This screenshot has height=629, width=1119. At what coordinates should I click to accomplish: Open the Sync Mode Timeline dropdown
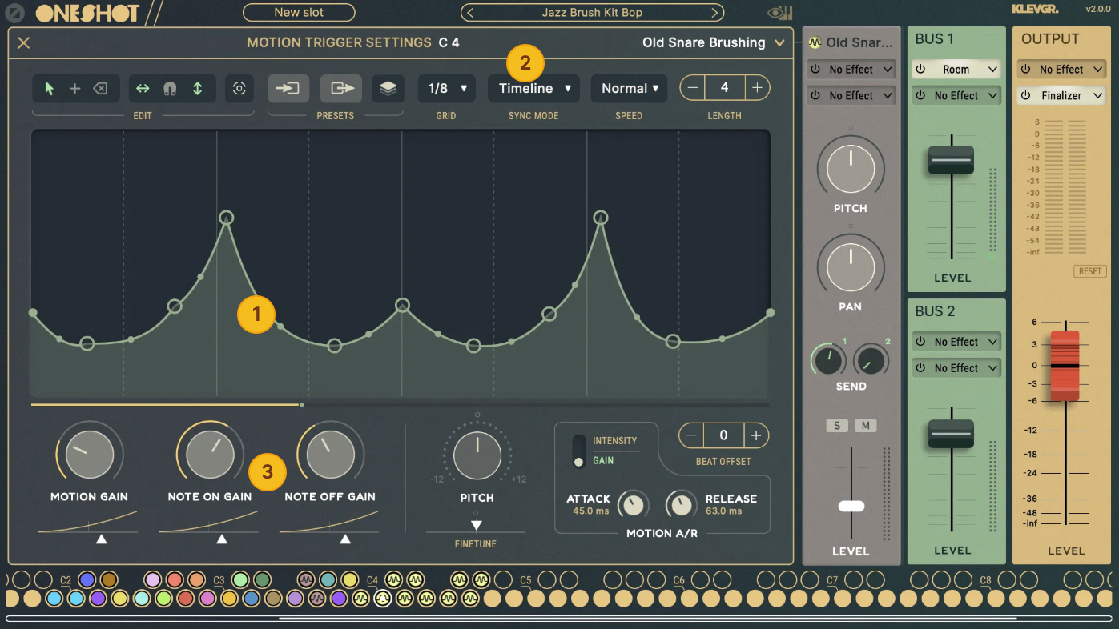[x=534, y=89]
